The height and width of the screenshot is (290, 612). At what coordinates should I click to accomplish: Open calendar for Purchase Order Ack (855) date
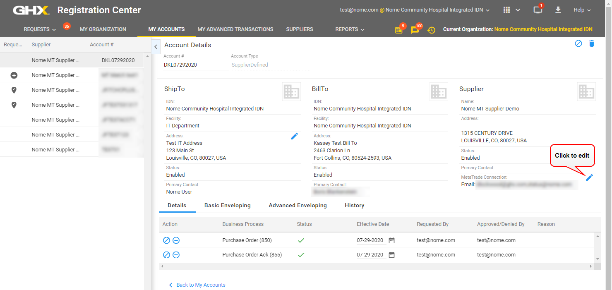[x=391, y=255]
